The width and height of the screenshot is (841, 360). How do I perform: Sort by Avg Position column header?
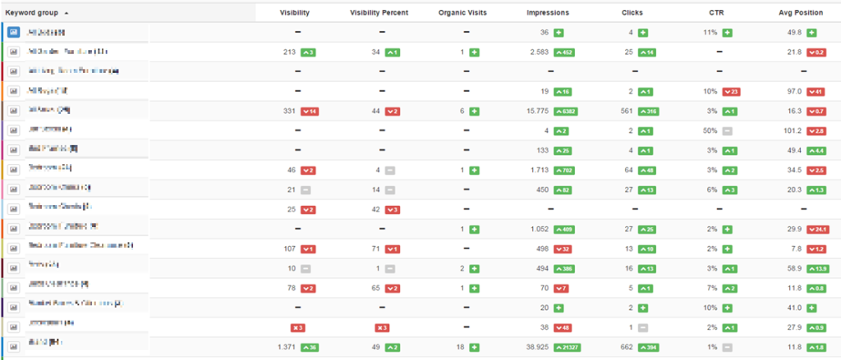[802, 13]
